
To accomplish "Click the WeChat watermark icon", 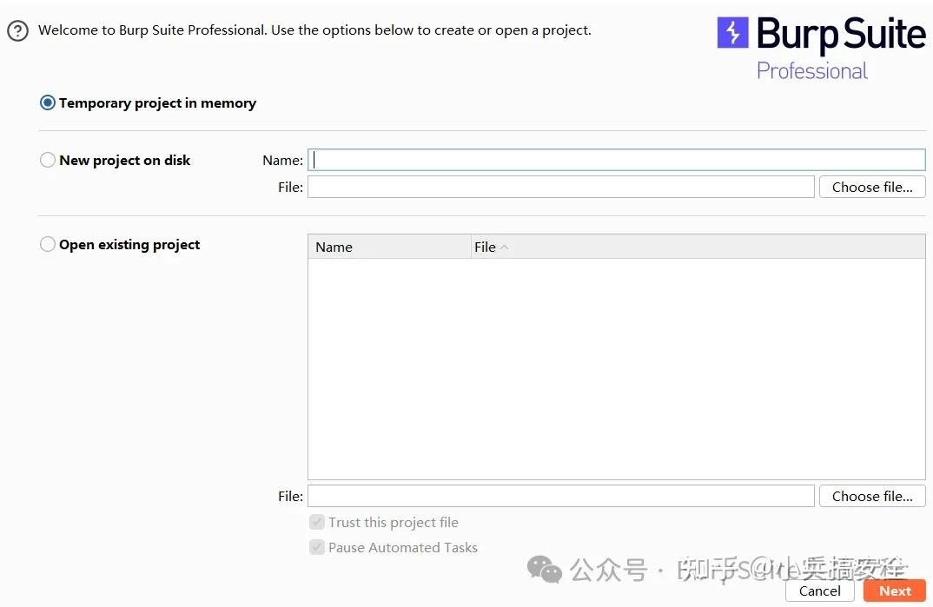I will pyautogui.click(x=546, y=570).
